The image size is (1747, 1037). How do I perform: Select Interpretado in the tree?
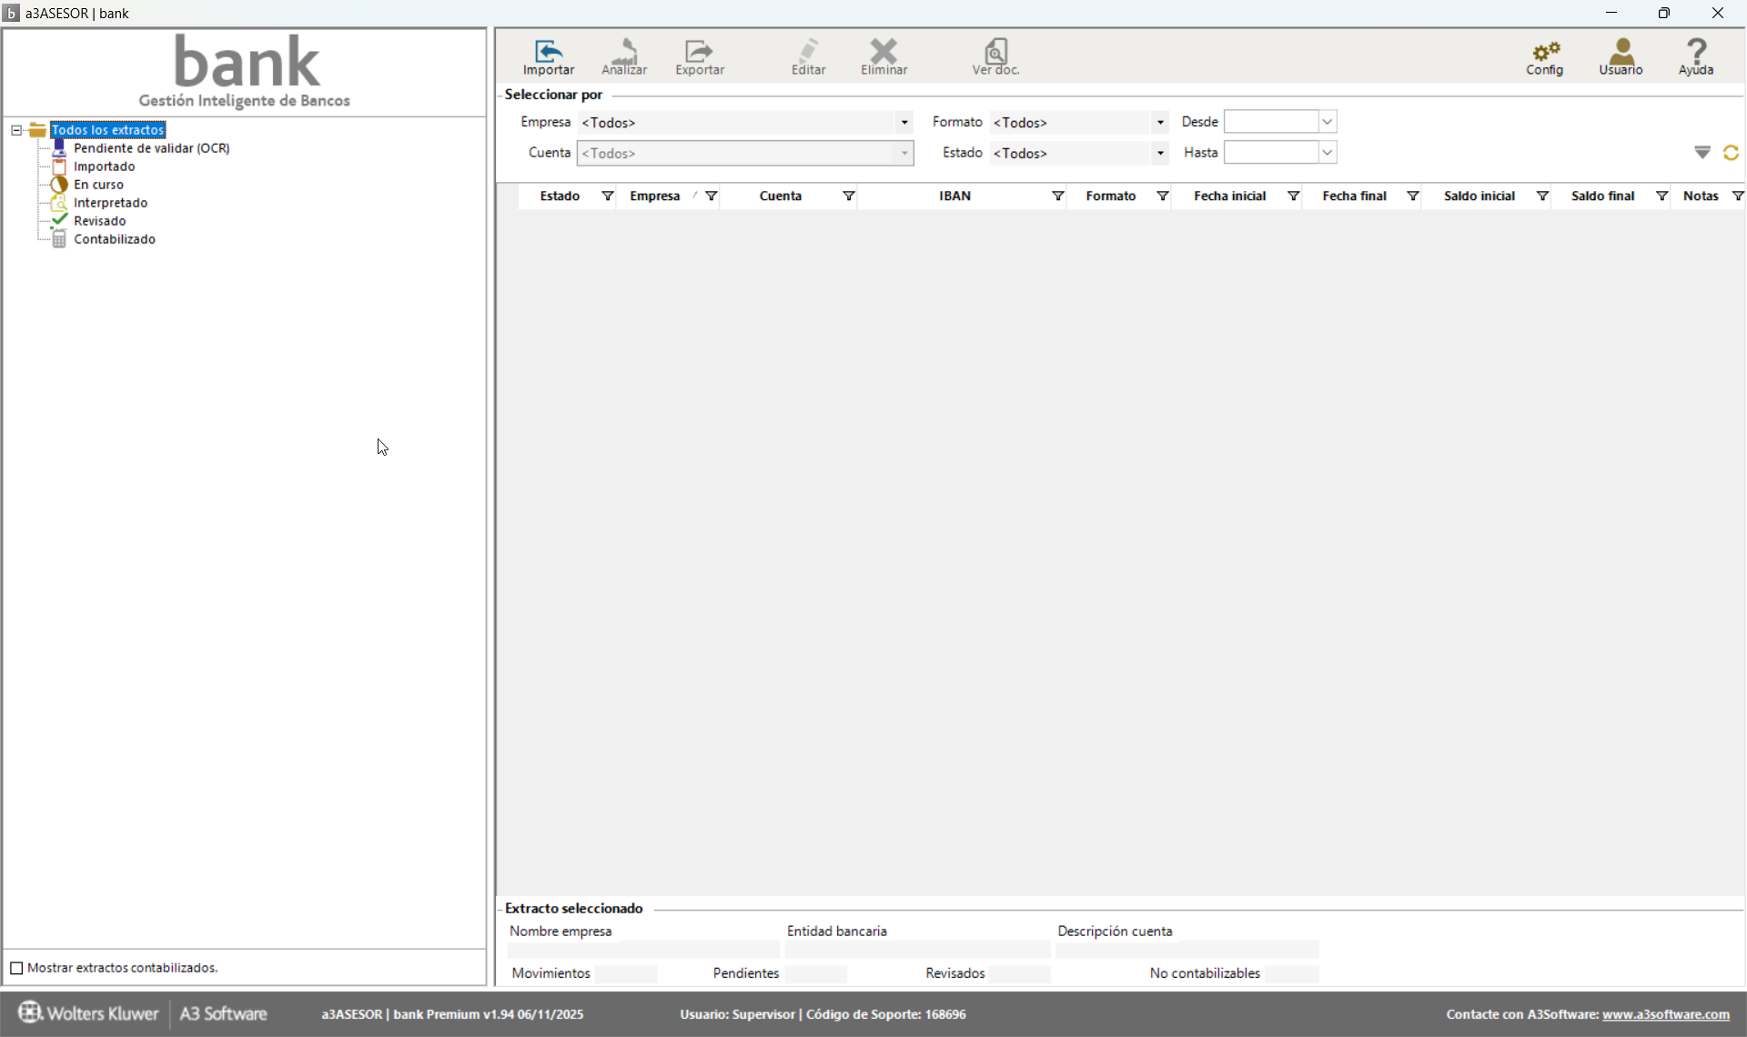[x=110, y=203]
